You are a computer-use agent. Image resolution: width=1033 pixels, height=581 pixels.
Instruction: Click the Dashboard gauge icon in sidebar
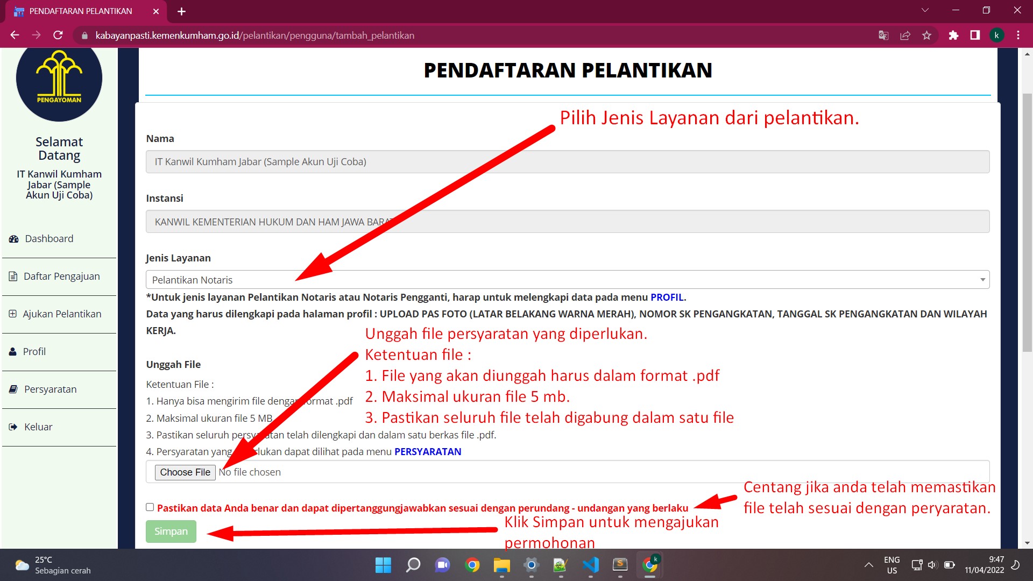[13, 239]
